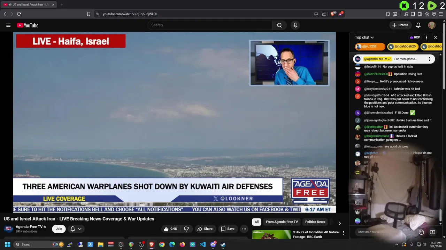Toggle the browser sidebar panel
This screenshot has height=250, width=446.
[413, 14]
